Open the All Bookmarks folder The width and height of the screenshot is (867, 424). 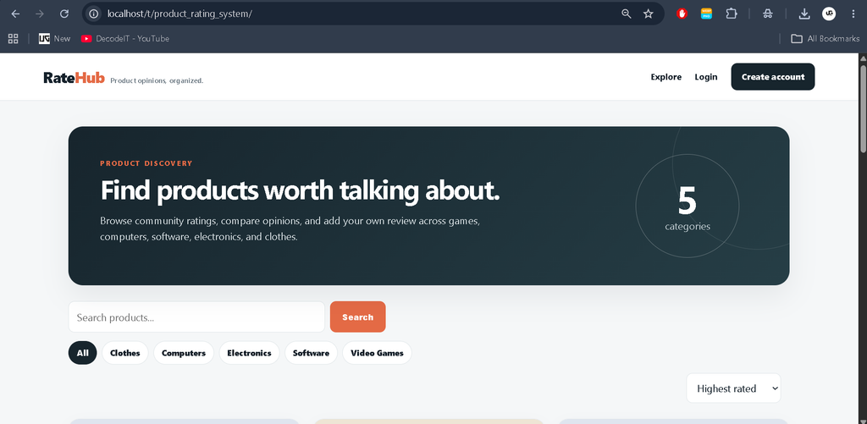click(x=826, y=39)
